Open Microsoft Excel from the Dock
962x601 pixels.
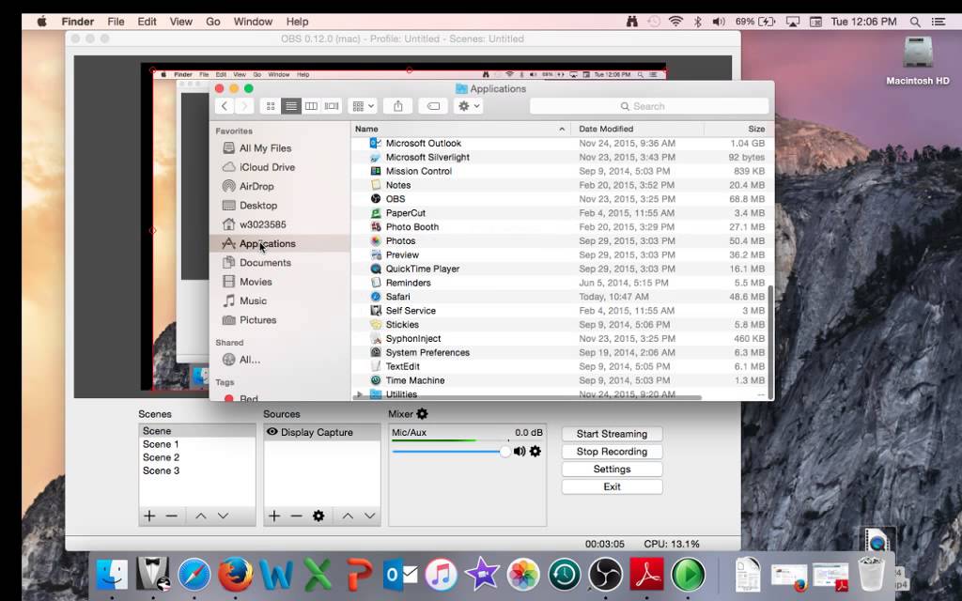[x=318, y=575]
